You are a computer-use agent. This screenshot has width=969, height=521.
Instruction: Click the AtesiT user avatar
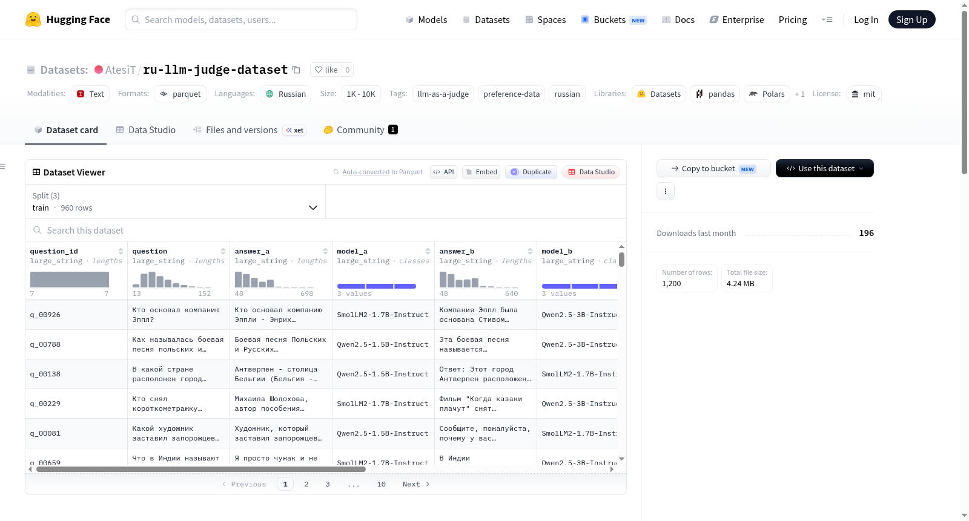(x=99, y=70)
